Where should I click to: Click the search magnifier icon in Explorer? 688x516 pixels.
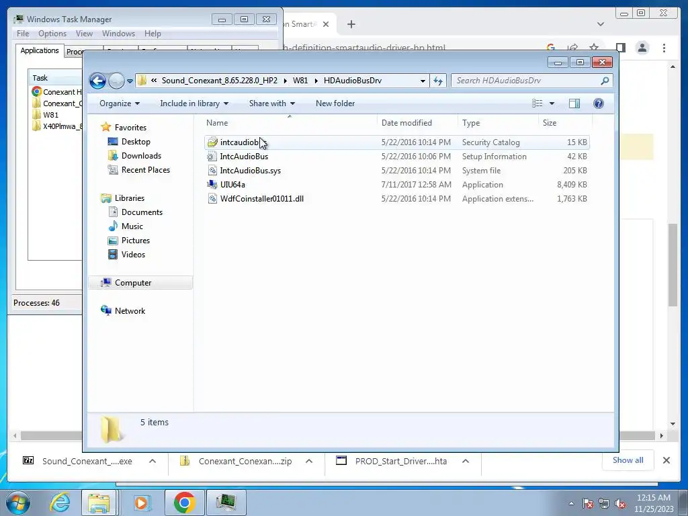(605, 81)
